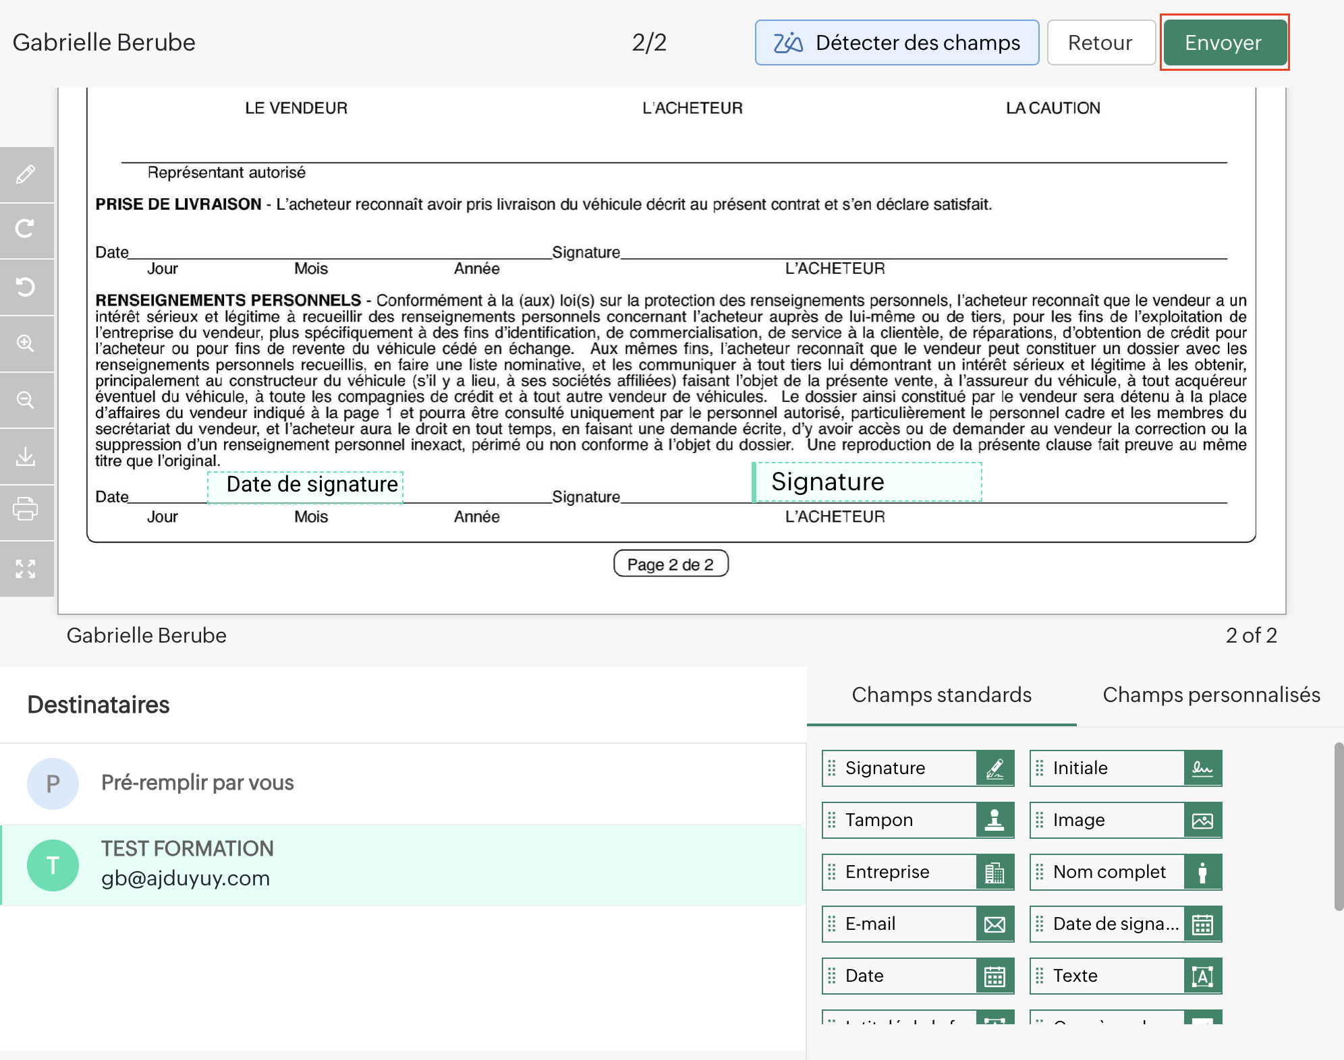
Task: Click the undo rotate icon
Action: click(x=26, y=287)
